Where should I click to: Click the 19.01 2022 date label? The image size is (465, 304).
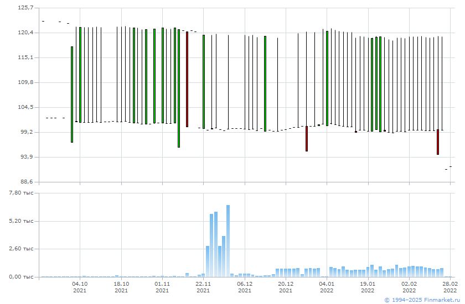[368, 287]
